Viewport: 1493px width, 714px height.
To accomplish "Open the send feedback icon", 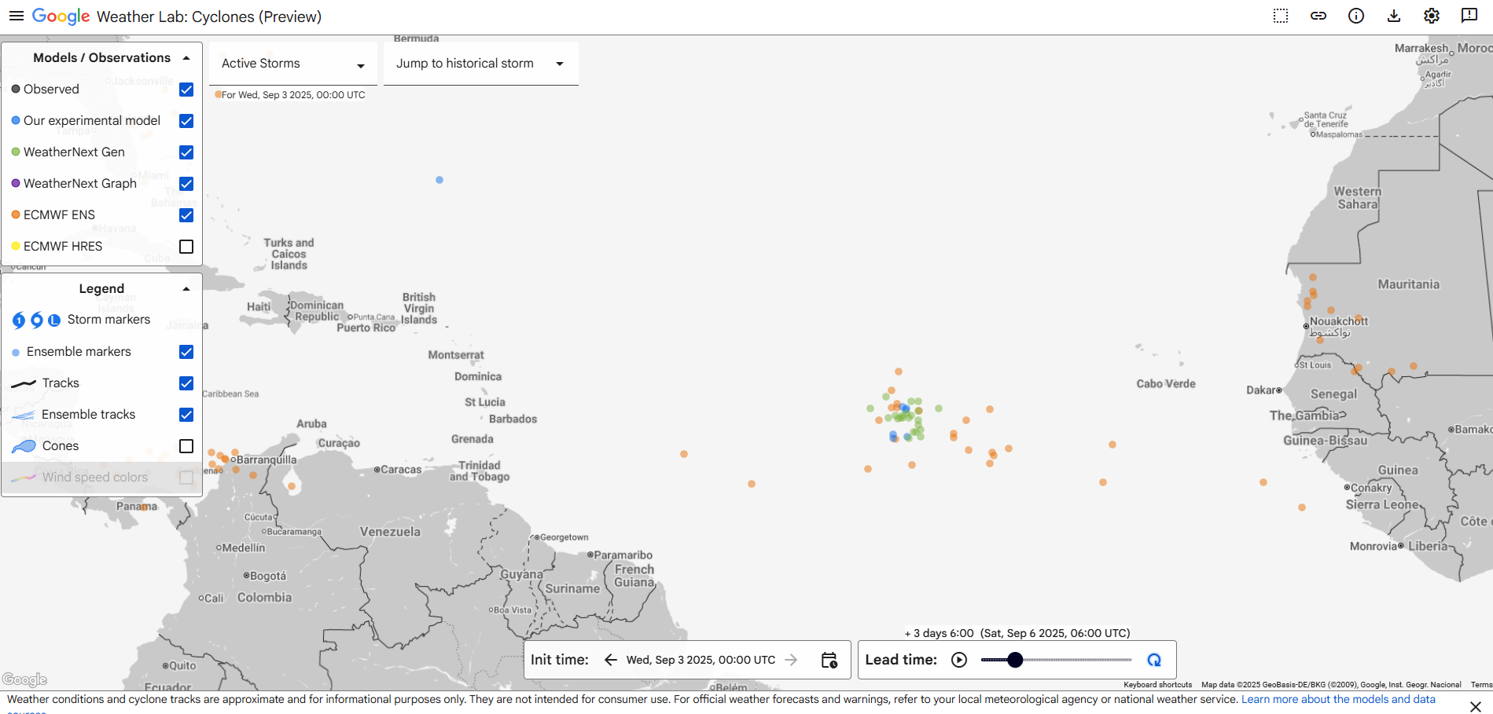I will (1469, 16).
